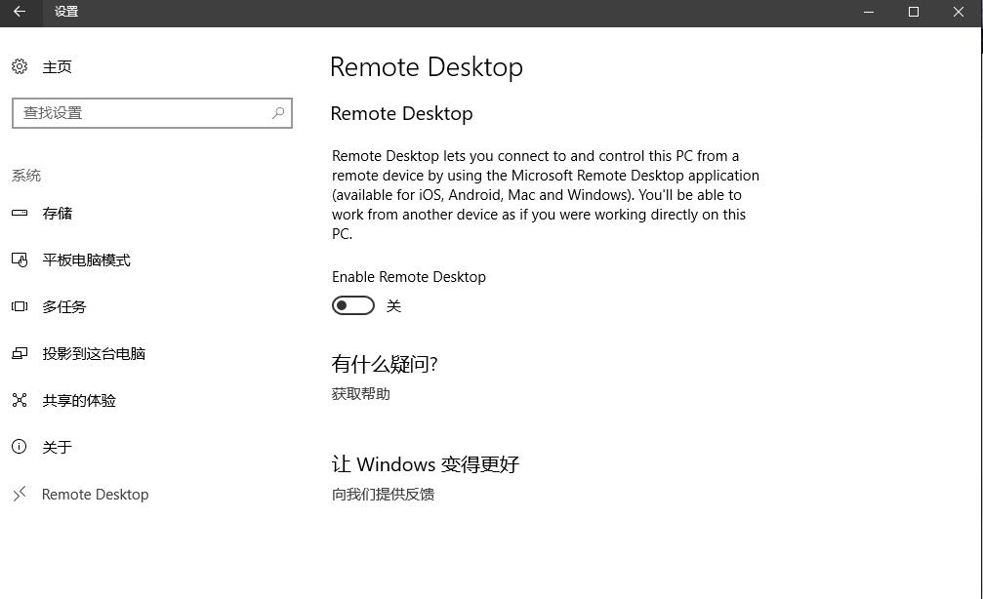The width and height of the screenshot is (983, 599).
Task: Go back using the back arrow
Action: 20,12
